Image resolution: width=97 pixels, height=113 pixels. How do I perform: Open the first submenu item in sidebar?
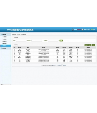pyautogui.click(x=5, y=37)
